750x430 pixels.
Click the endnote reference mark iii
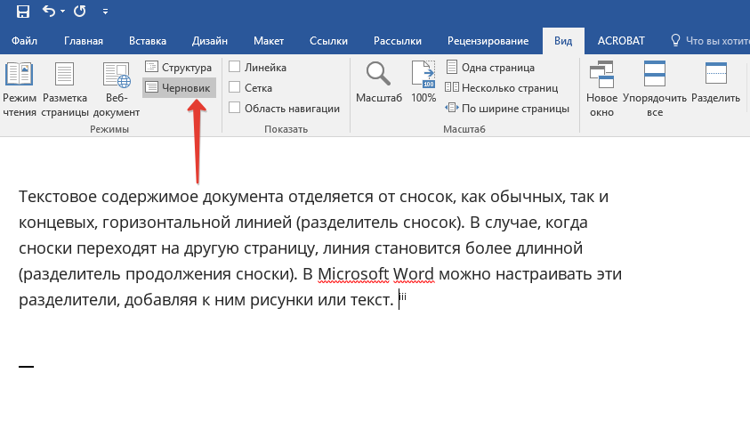coord(403,296)
